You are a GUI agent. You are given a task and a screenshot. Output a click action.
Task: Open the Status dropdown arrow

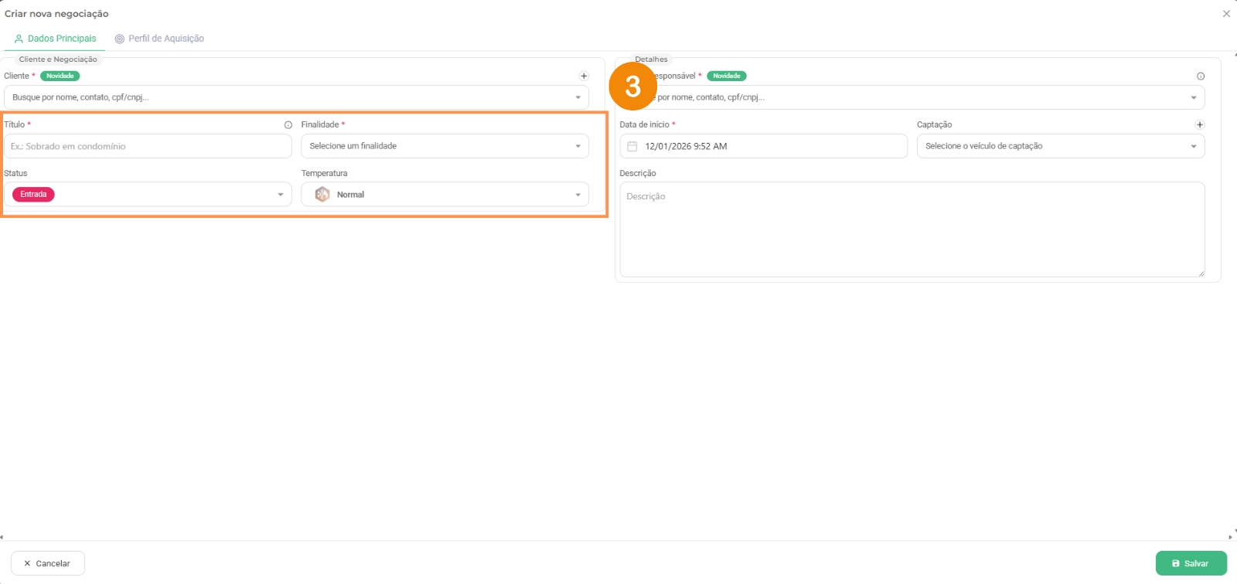coord(281,195)
